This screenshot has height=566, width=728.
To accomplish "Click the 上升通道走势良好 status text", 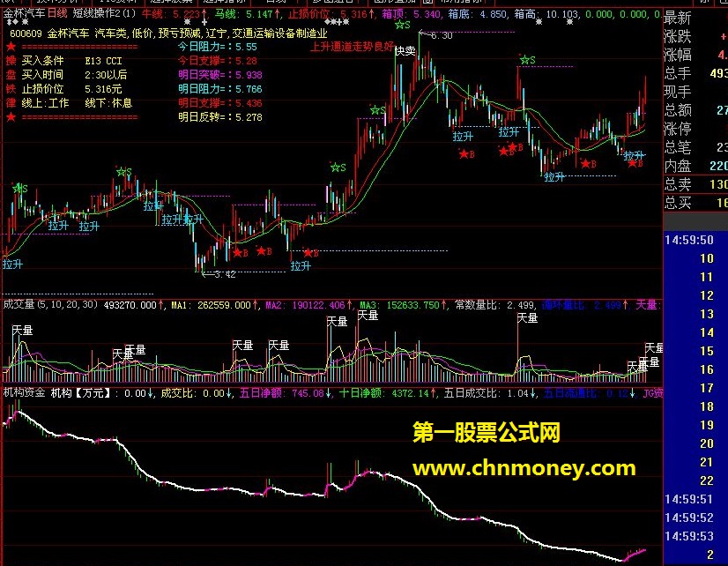I will tap(352, 47).
